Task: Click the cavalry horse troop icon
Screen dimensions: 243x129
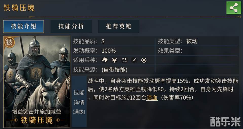Action: [x=105, y=60]
